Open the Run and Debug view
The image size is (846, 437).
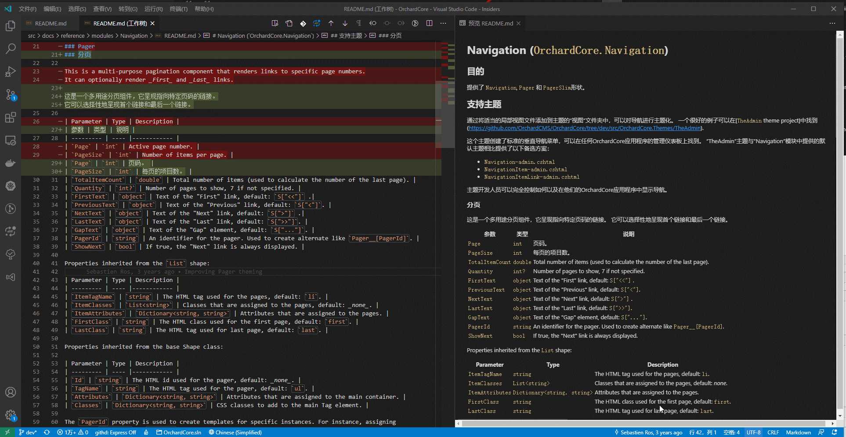pyautogui.click(x=11, y=72)
